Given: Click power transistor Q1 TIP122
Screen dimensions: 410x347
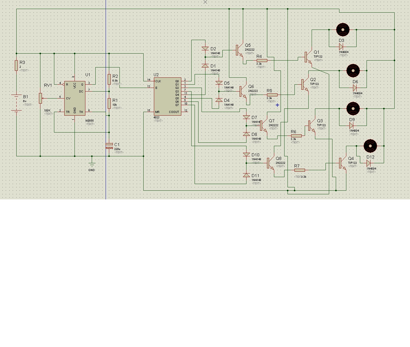Looking at the screenshot, I should (x=308, y=57).
